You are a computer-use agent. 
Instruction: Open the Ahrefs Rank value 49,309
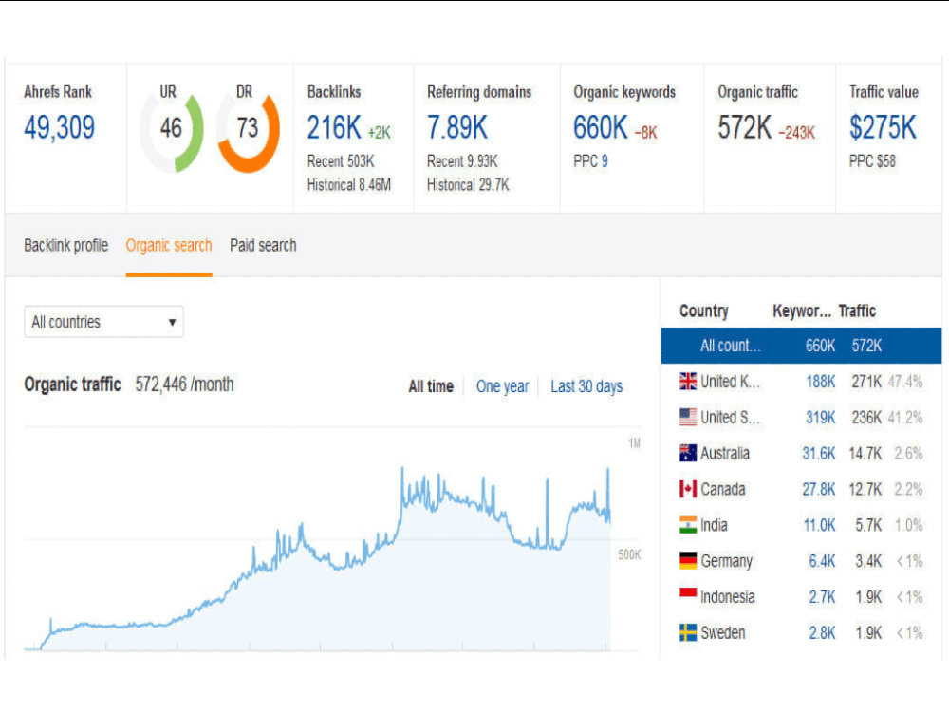tap(59, 128)
